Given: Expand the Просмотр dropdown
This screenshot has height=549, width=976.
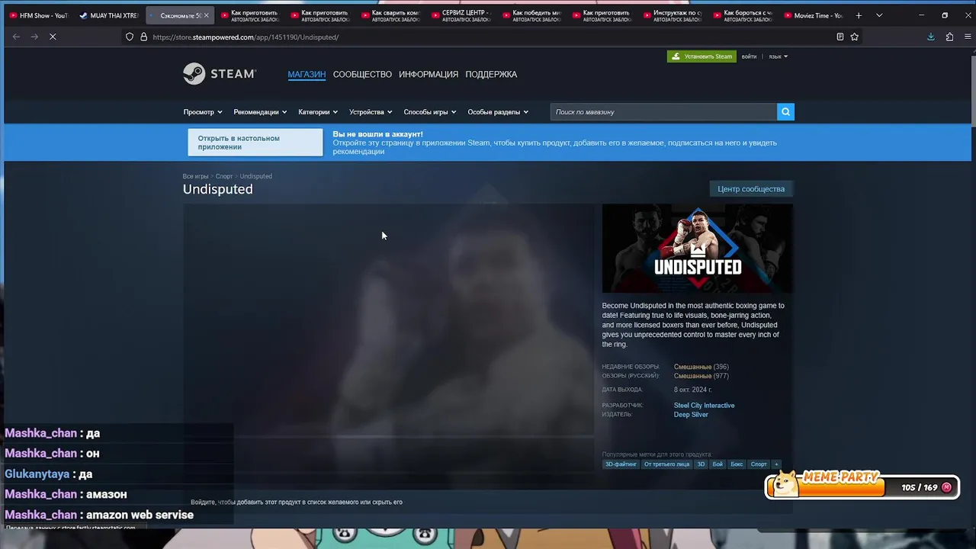Looking at the screenshot, I should pyautogui.click(x=203, y=112).
